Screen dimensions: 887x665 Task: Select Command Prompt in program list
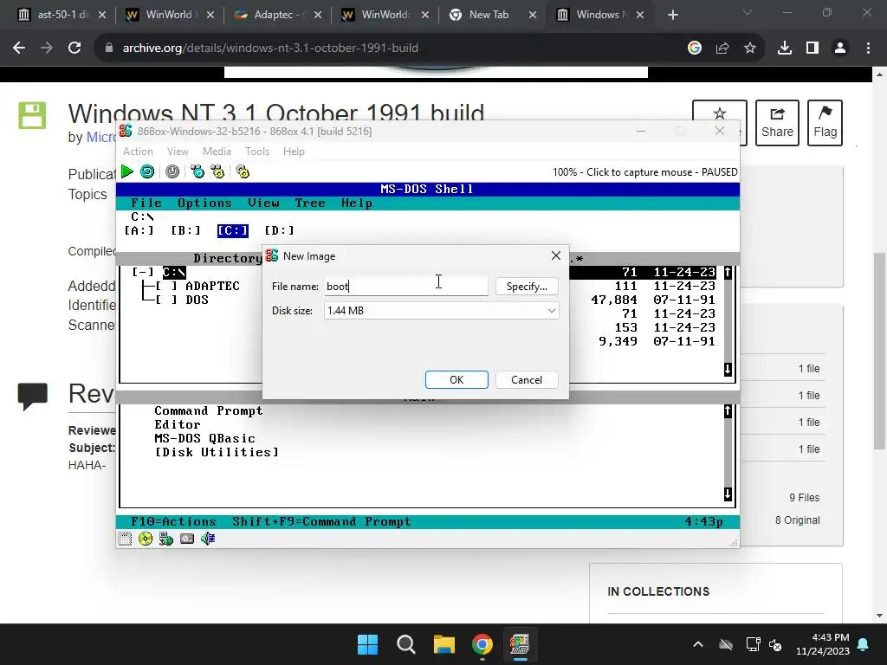208,411
